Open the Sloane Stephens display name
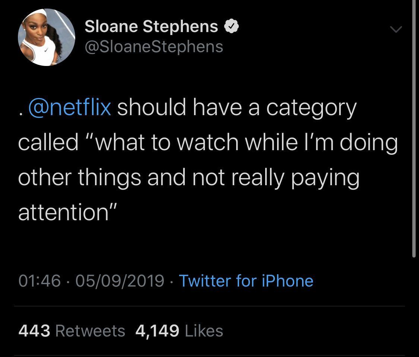 coord(151,26)
